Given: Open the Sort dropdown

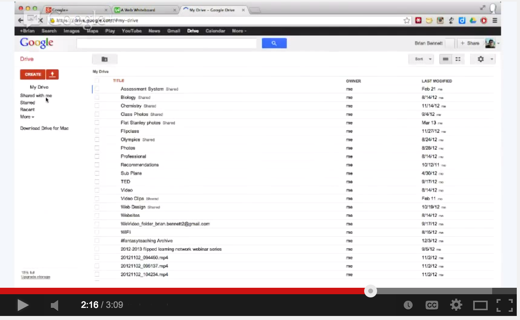Looking at the screenshot, I should pos(421,59).
